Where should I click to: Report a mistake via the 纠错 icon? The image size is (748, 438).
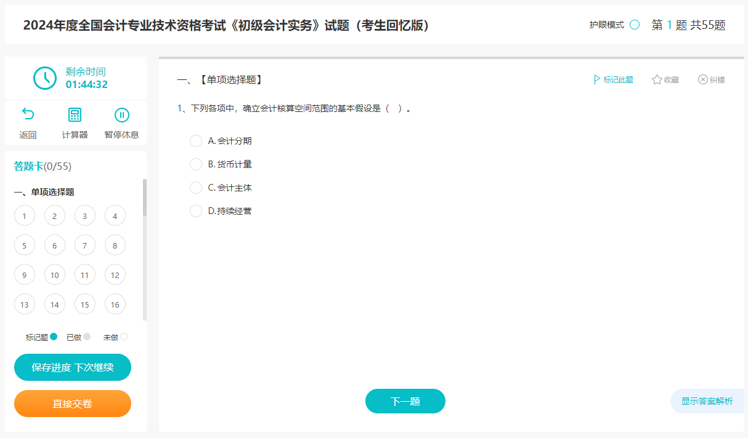[711, 79]
